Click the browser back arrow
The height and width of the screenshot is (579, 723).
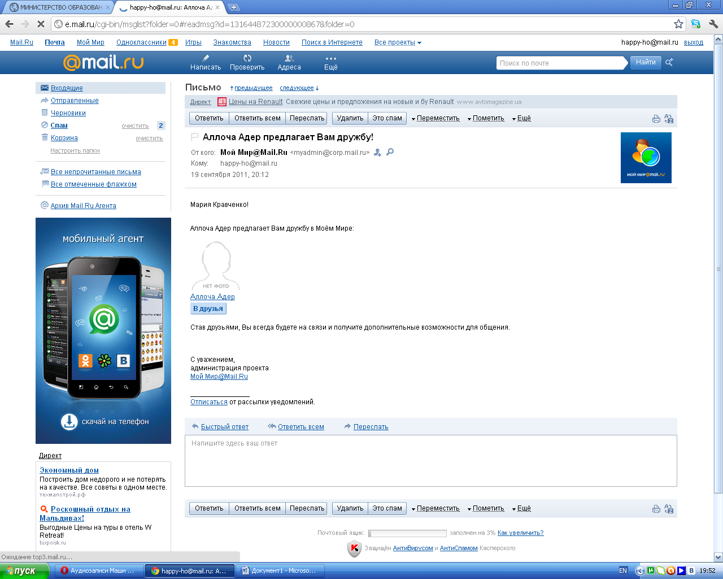pyautogui.click(x=9, y=24)
